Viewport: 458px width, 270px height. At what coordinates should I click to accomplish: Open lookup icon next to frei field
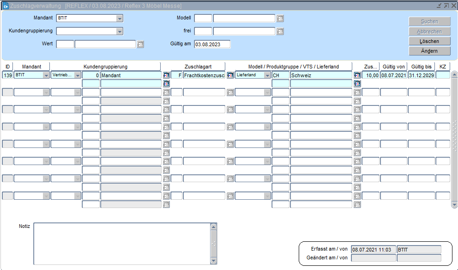click(x=280, y=31)
